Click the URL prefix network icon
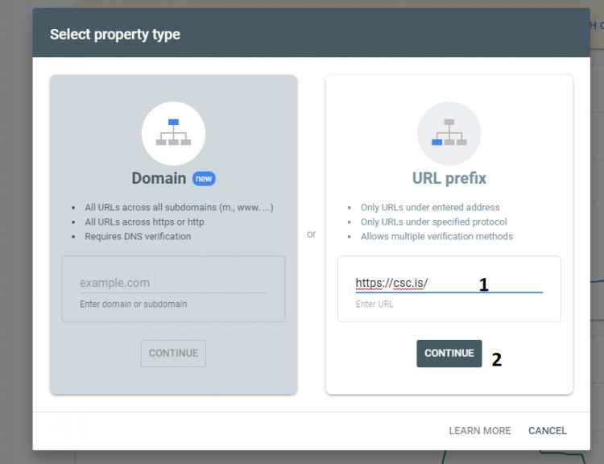 pyautogui.click(x=449, y=133)
